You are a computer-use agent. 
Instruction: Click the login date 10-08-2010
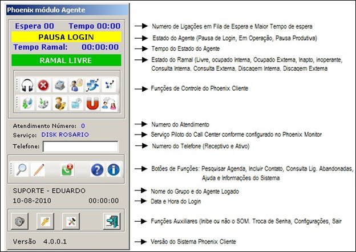pos(32,201)
